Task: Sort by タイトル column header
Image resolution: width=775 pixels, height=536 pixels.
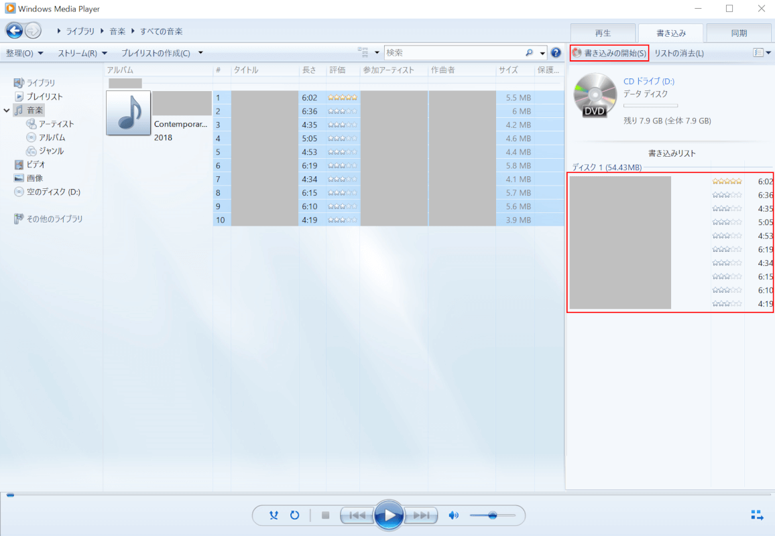Action: [x=264, y=70]
